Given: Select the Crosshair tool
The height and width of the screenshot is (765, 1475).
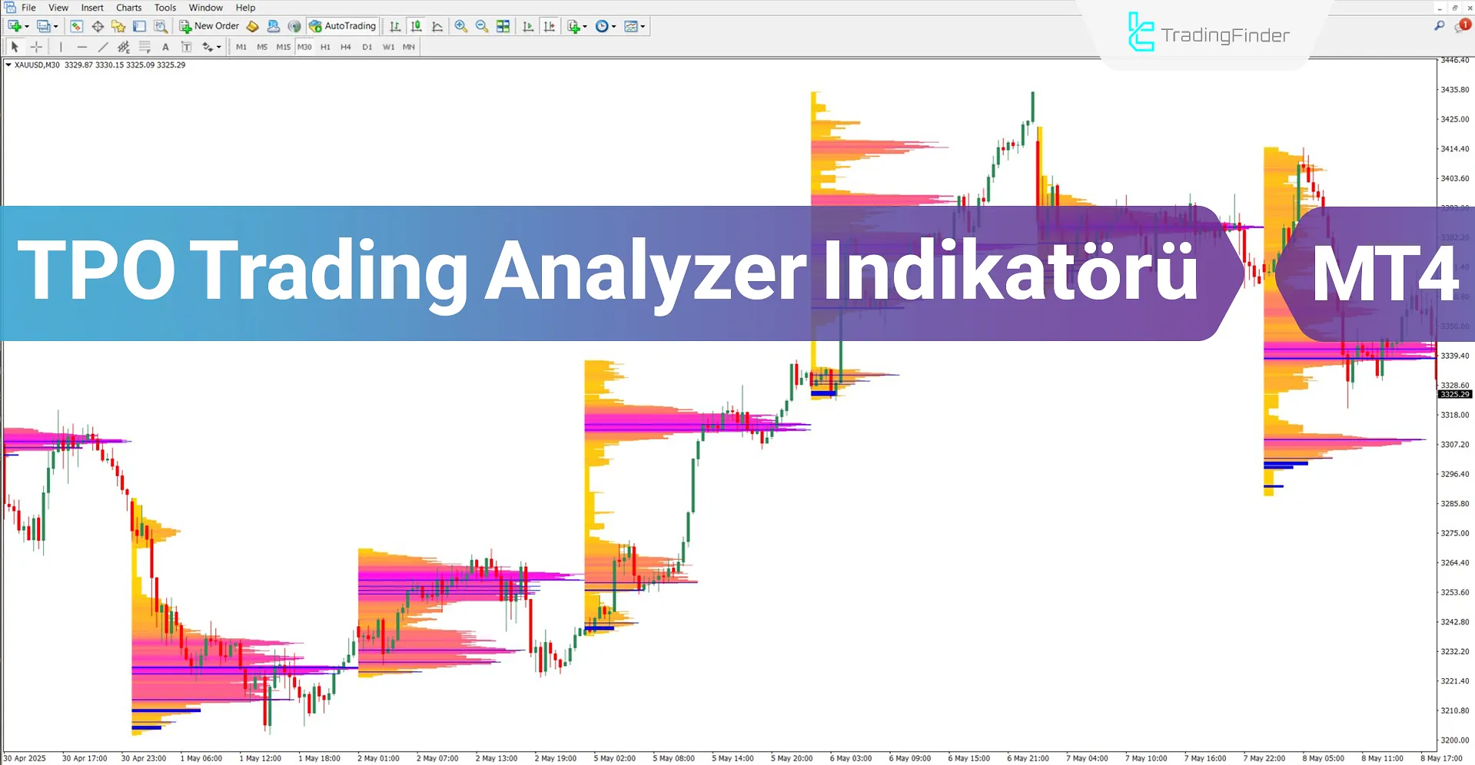Looking at the screenshot, I should pos(36,47).
